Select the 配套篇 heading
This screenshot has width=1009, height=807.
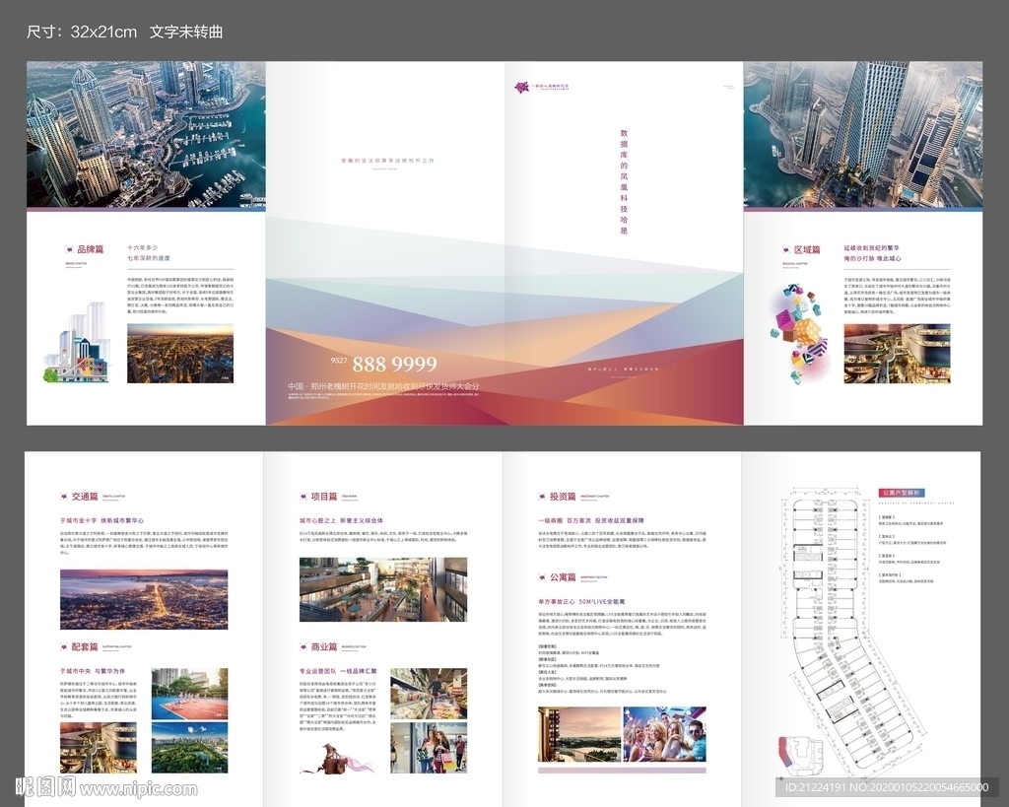[x=85, y=647]
